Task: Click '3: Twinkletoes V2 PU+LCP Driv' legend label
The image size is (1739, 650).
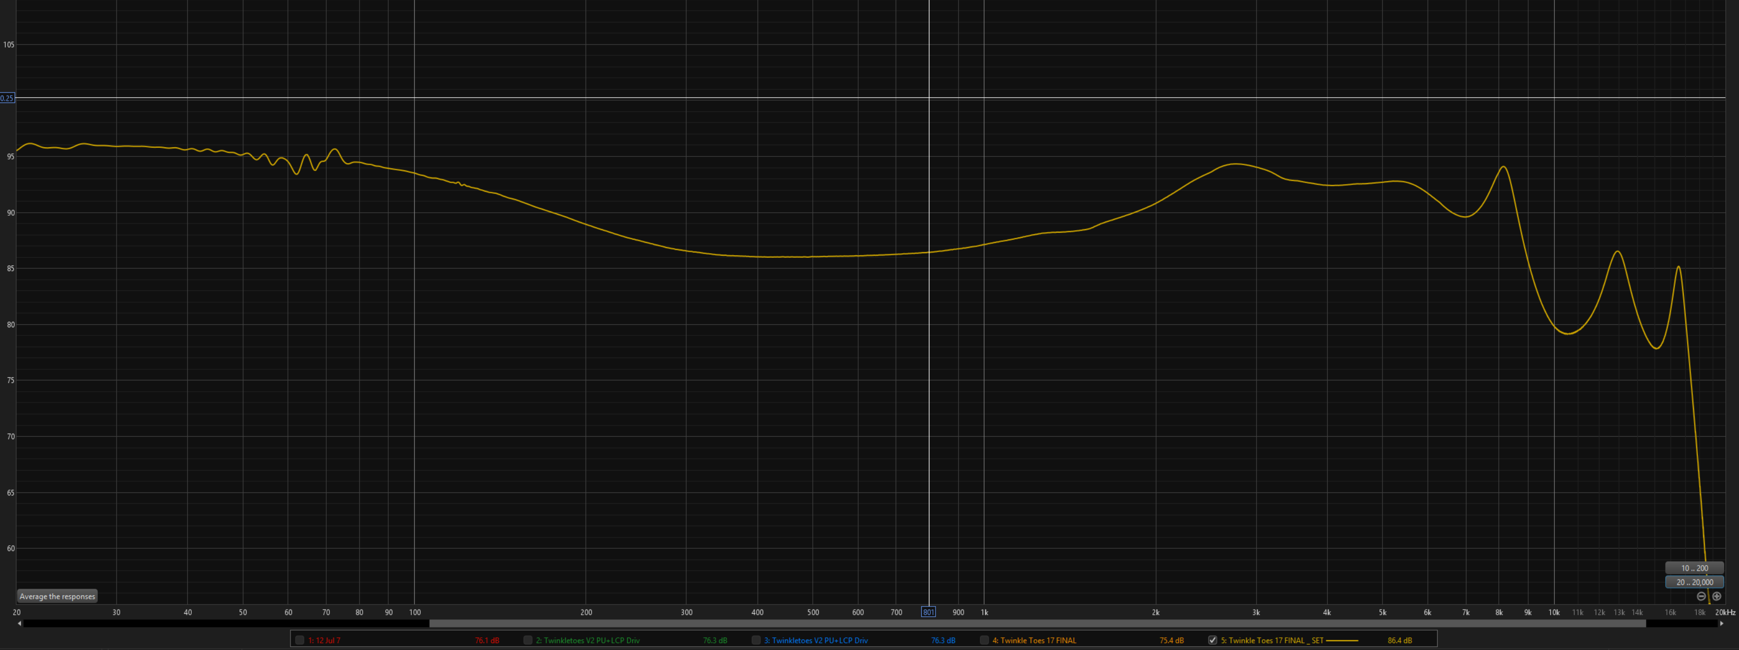Action: pyautogui.click(x=815, y=641)
